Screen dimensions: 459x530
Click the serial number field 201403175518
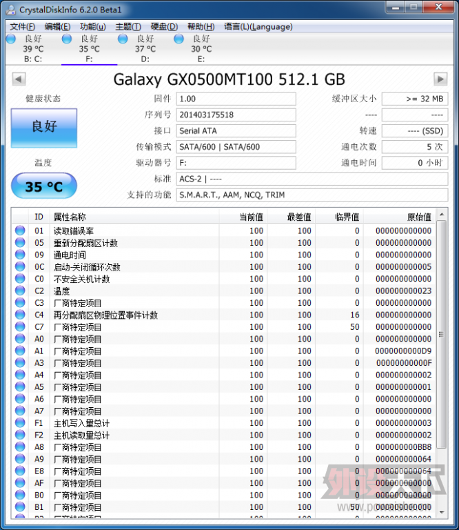click(236, 115)
